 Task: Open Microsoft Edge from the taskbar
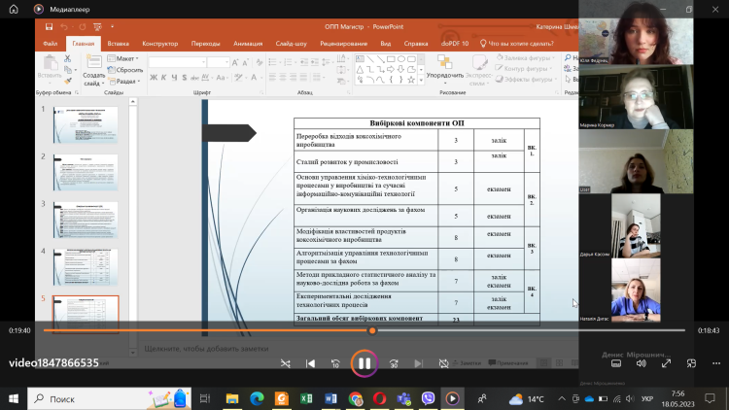pyautogui.click(x=257, y=398)
